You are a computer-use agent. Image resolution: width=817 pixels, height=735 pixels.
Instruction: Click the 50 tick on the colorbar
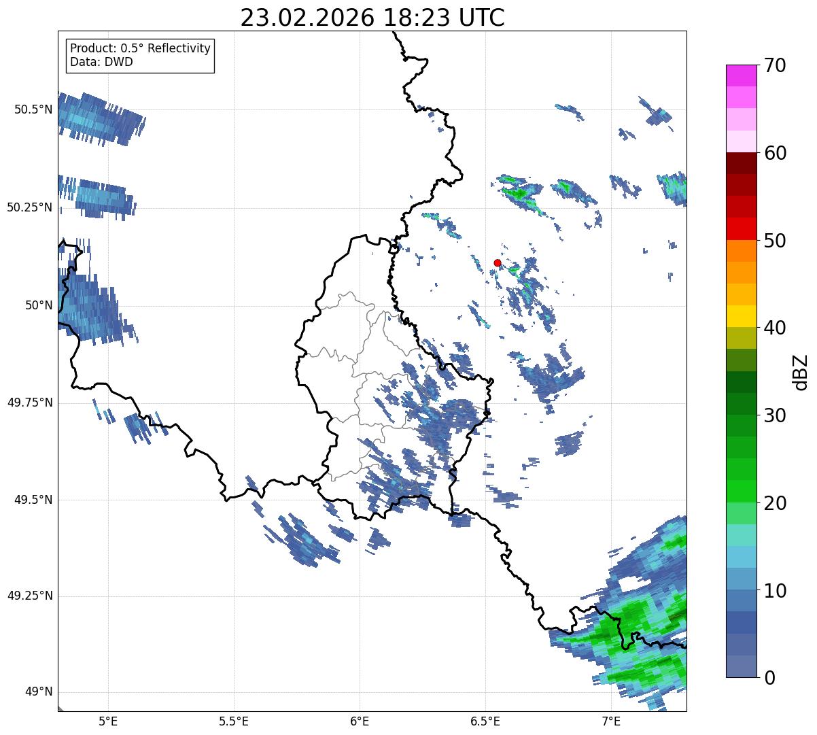775,241
